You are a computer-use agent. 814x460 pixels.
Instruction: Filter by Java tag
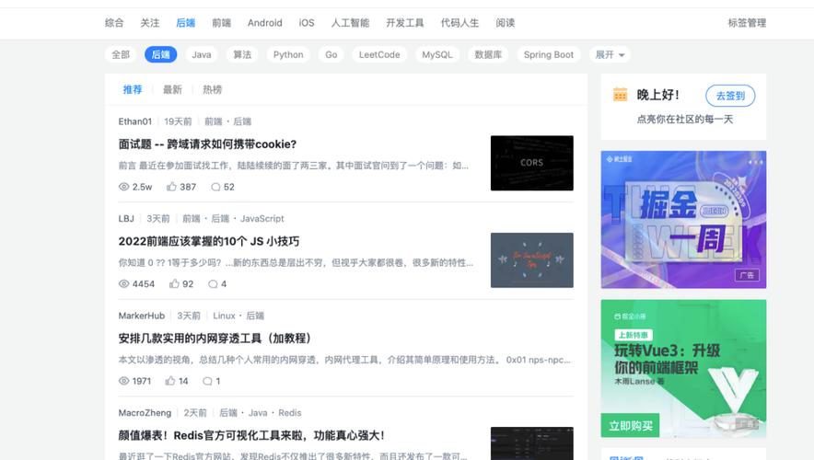pos(202,54)
